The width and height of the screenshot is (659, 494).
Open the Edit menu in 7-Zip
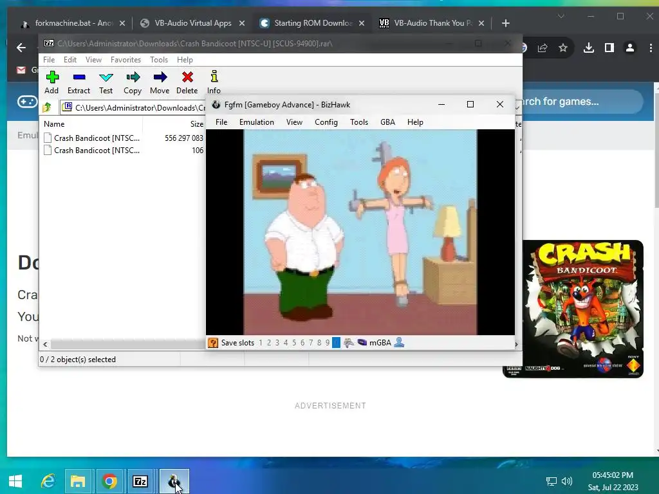(x=70, y=60)
